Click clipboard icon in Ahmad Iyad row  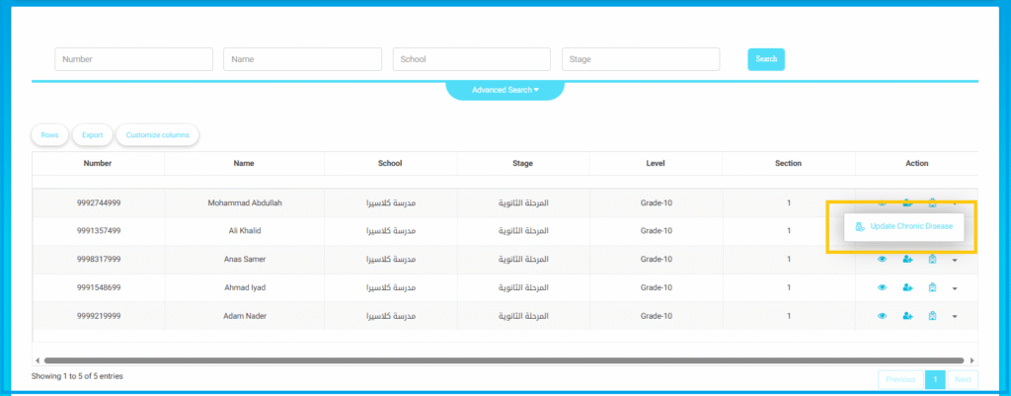(x=932, y=288)
